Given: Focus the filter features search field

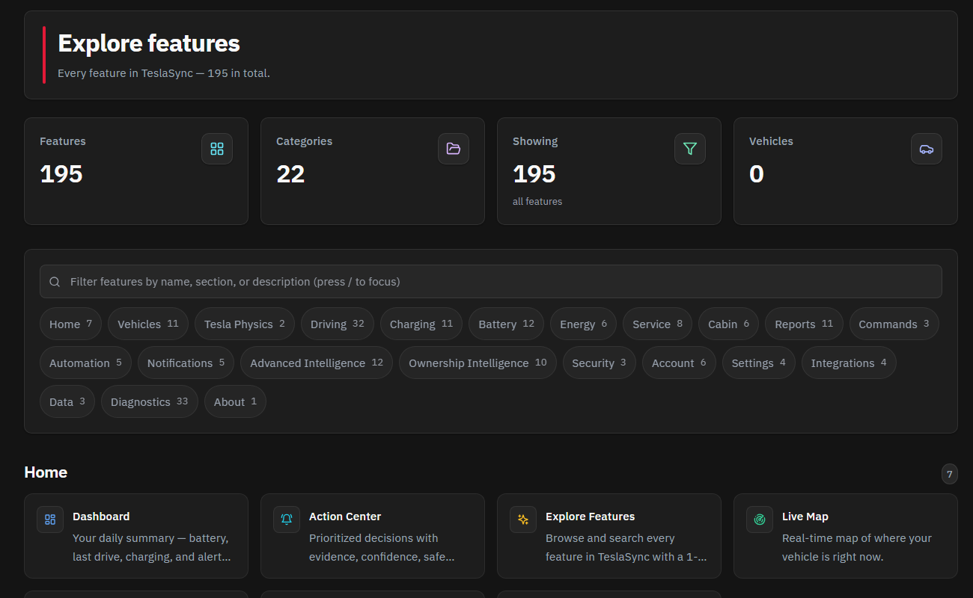Looking at the screenshot, I should click(x=491, y=282).
